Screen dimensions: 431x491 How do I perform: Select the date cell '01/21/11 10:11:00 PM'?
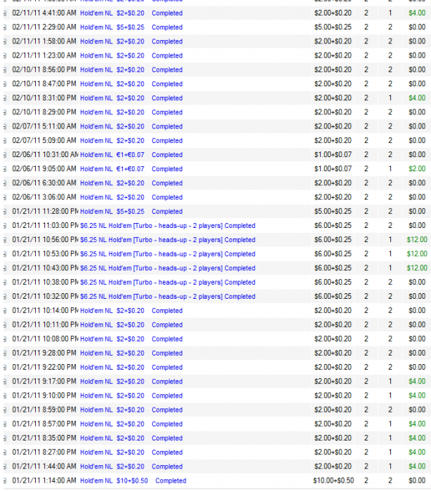(45, 325)
